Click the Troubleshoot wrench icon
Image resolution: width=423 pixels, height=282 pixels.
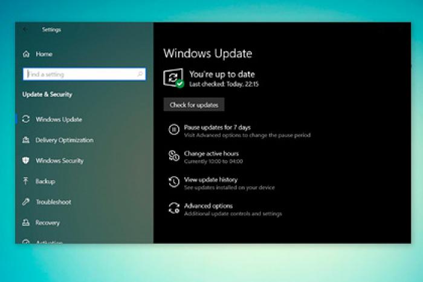26,202
